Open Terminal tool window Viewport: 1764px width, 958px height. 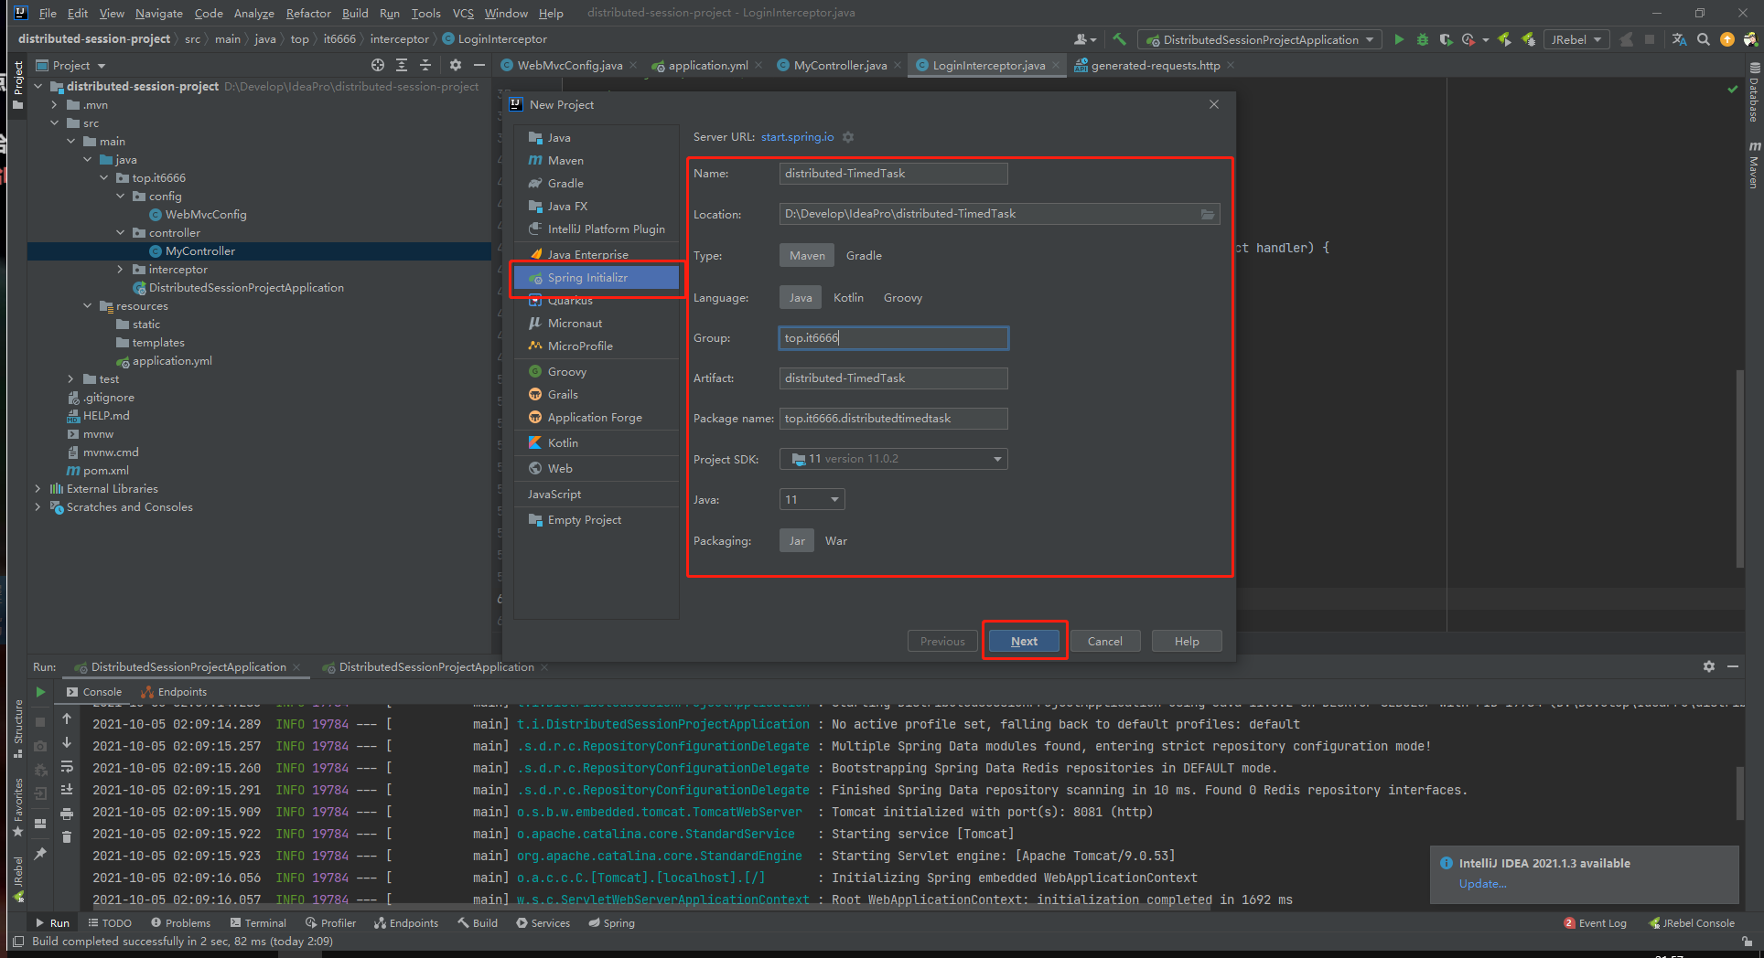pos(258,923)
